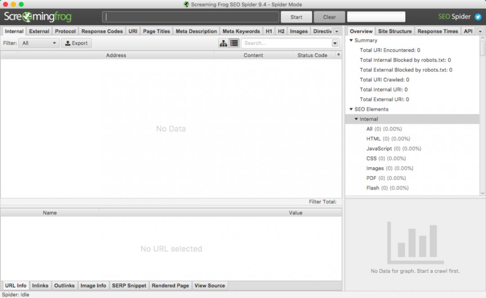This screenshot has width=486, height=298.
Task: Open the Images tab
Action: click(299, 32)
